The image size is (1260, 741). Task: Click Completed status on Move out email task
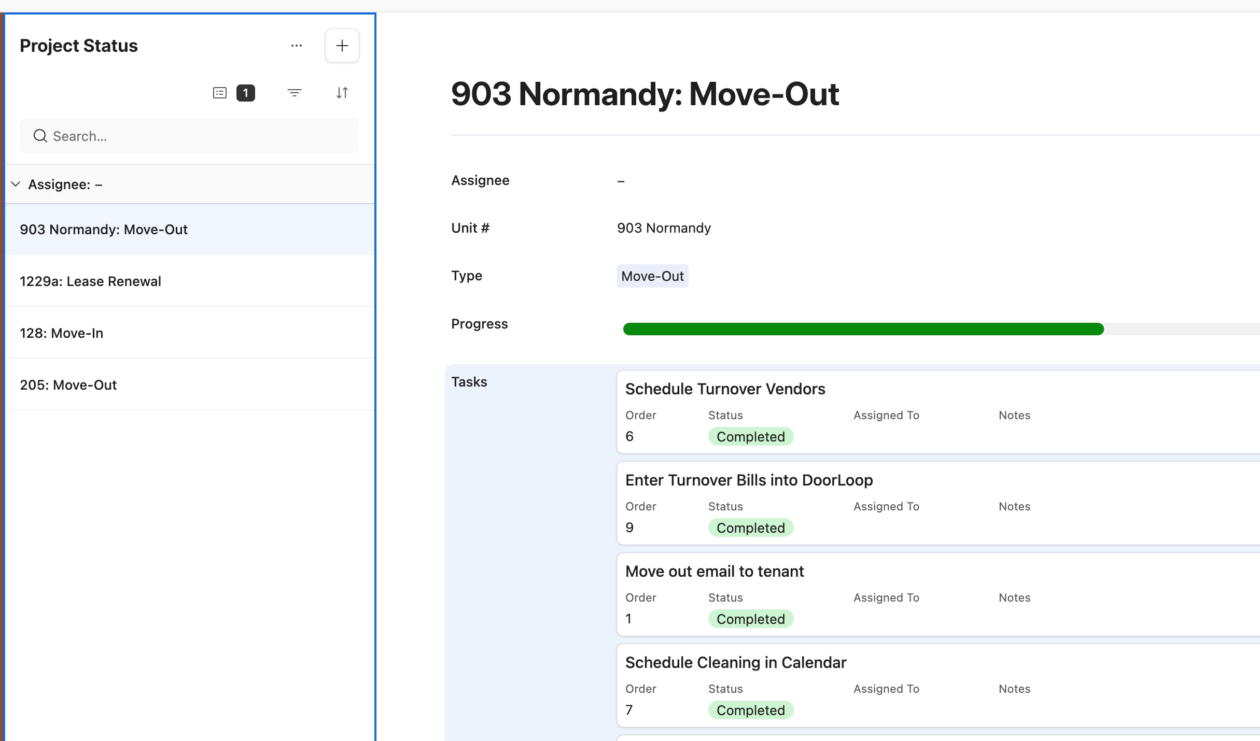750,619
